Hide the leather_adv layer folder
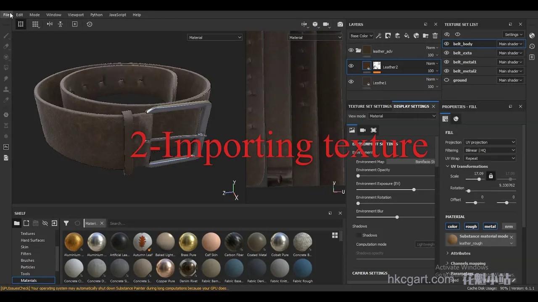 click(x=351, y=50)
